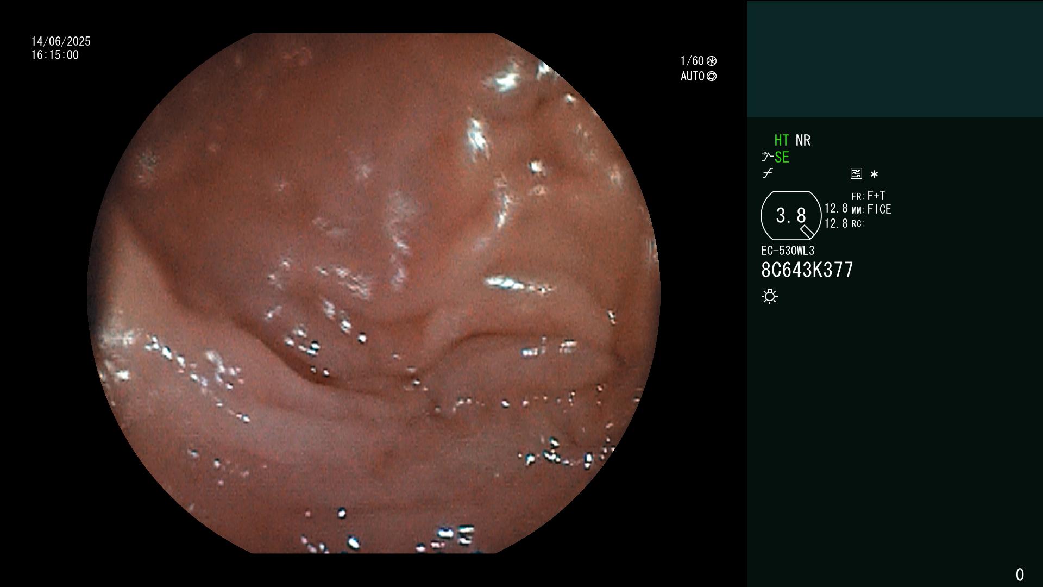Click the EC-530WL3 scope model text

(788, 251)
